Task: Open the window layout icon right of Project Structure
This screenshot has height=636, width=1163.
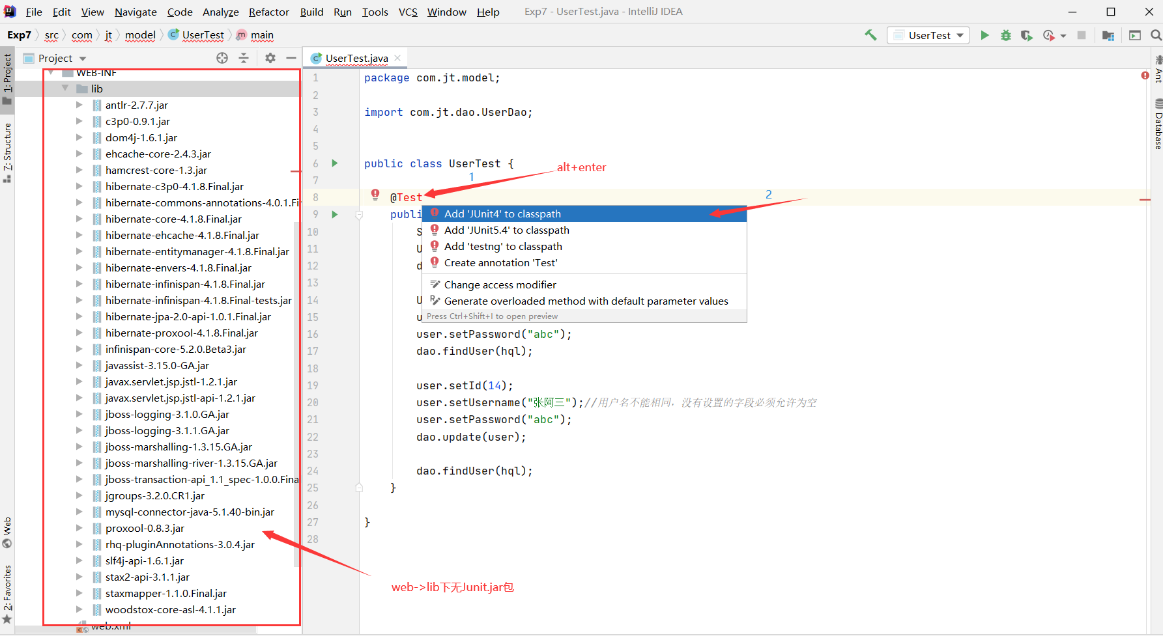Action: pos(1135,35)
